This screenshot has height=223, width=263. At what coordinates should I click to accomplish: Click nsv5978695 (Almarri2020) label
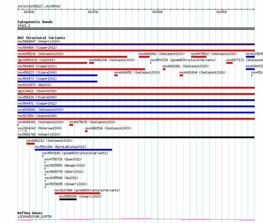click(x=66, y=184)
